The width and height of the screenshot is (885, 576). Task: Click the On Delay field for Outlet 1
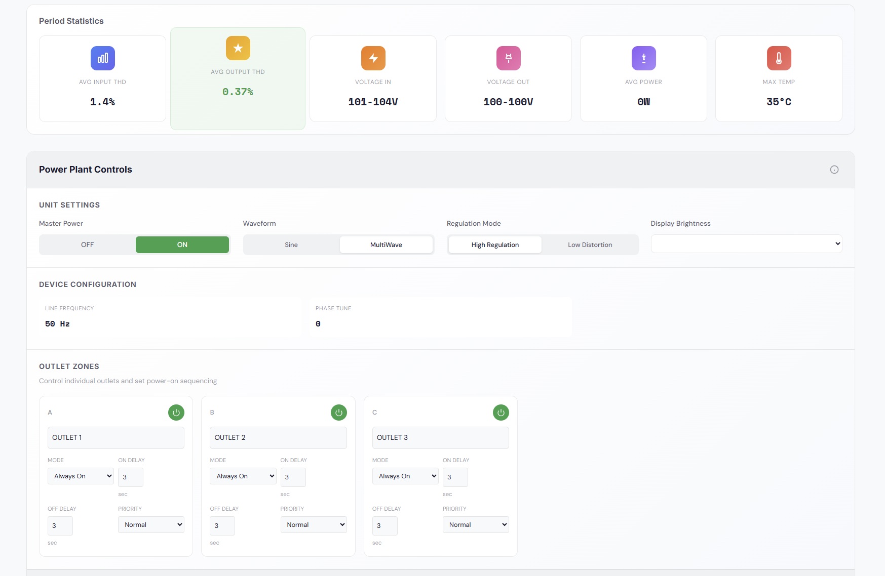(130, 477)
